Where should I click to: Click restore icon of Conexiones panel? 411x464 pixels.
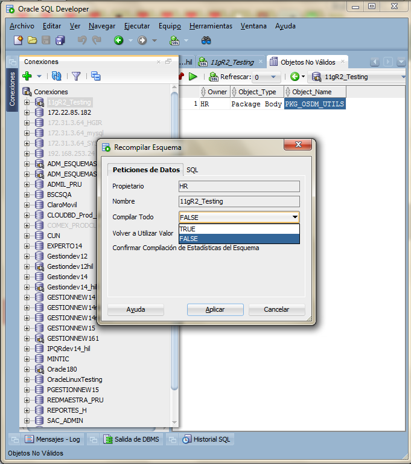tap(168, 62)
